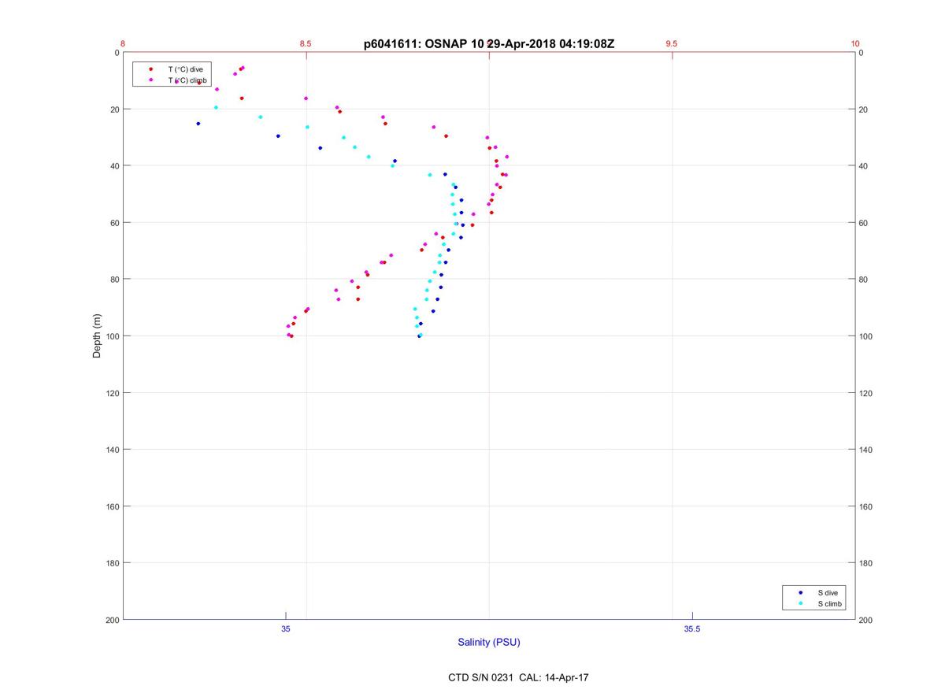Select the 'T (°C) dive' legend entry
Viewport: 945px width, 697px height.
point(185,69)
